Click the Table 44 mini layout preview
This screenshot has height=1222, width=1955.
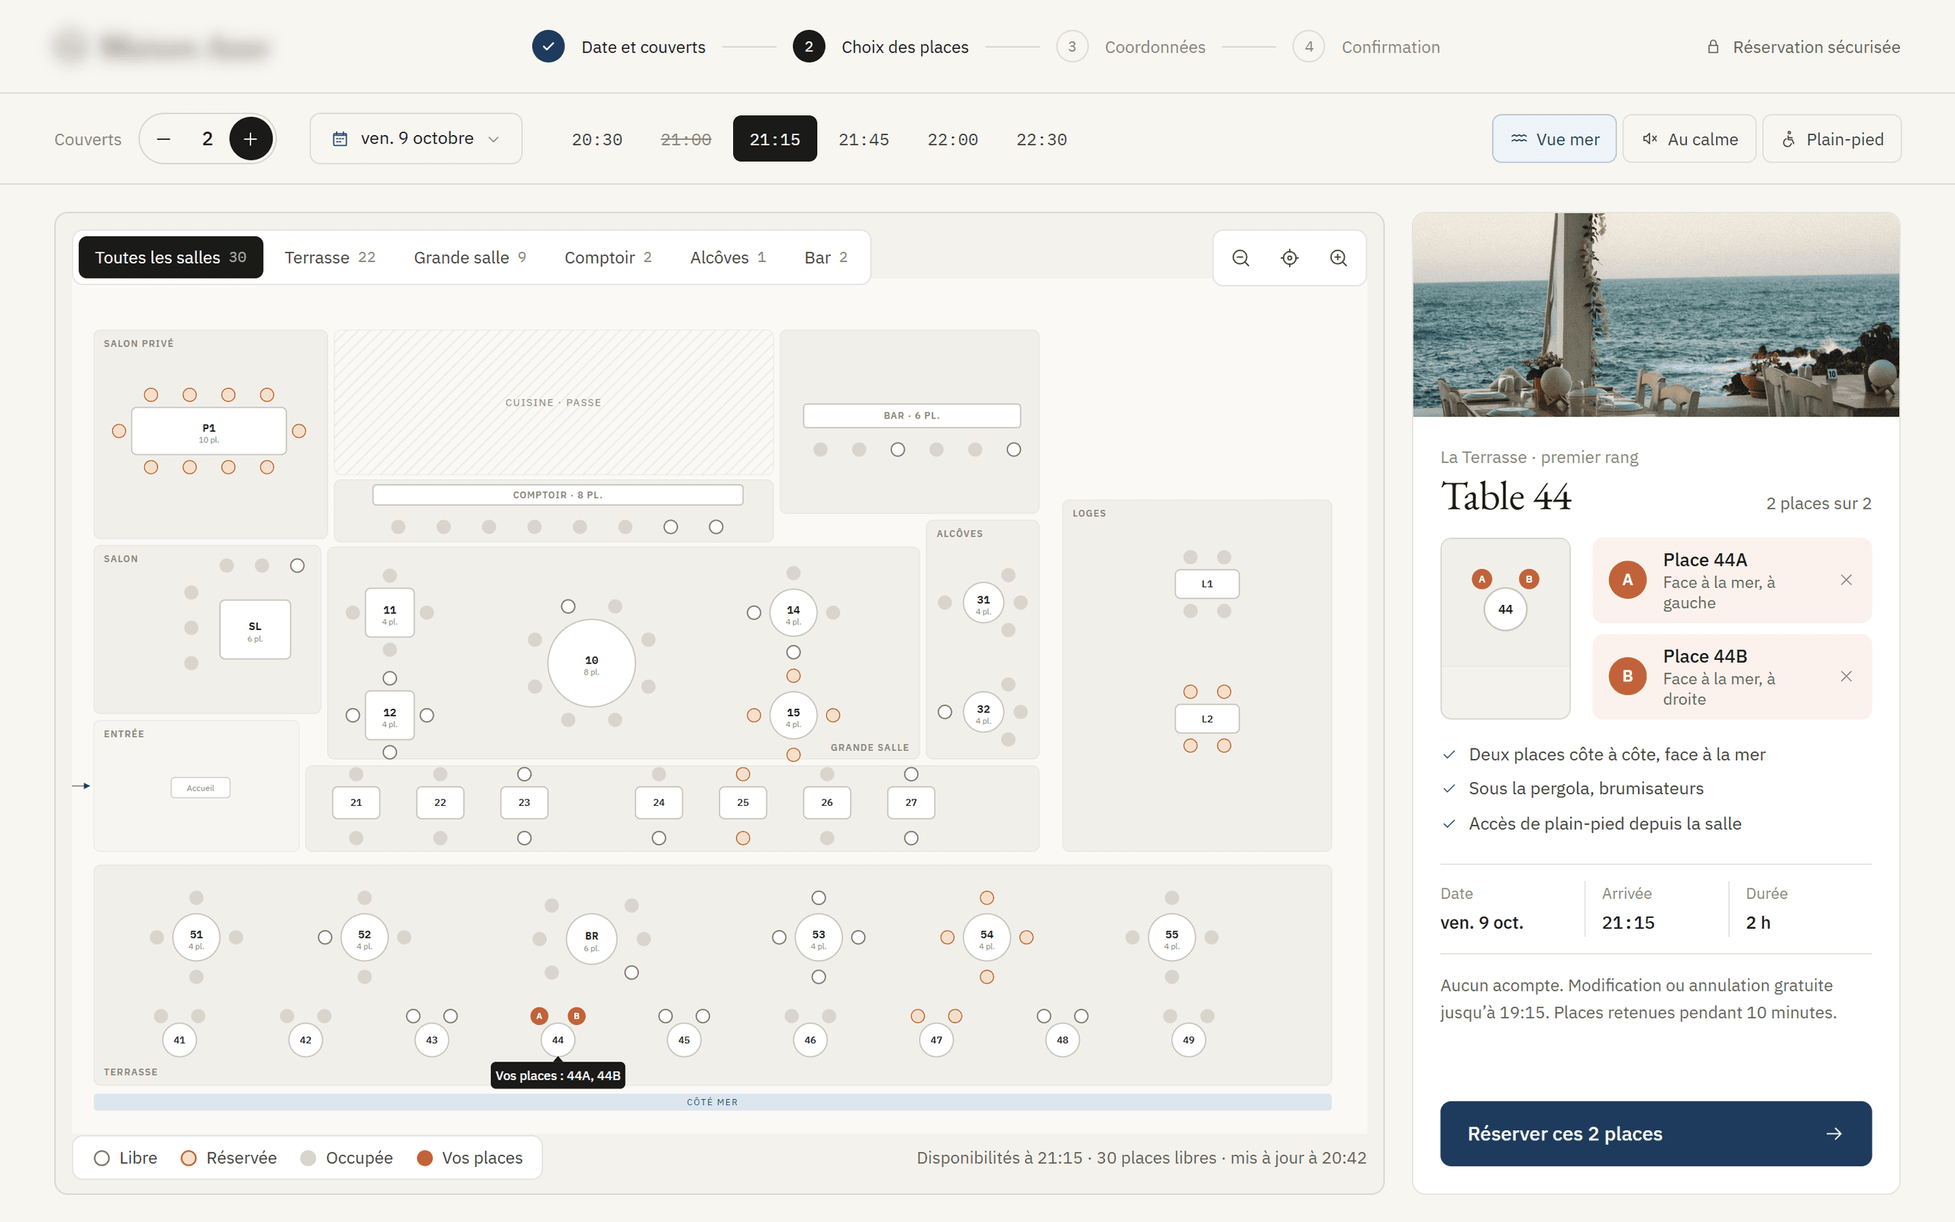pyautogui.click(x=1505, y=628)
